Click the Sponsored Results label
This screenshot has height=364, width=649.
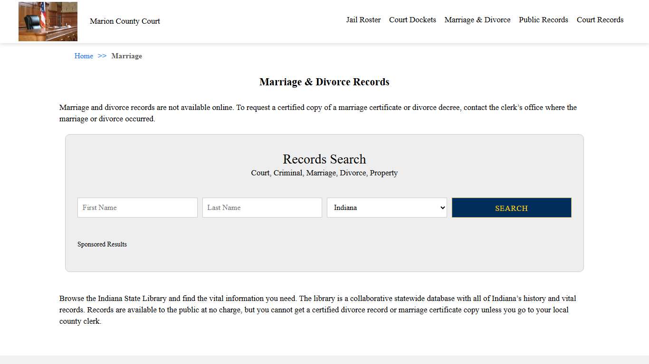coord(102,244)
